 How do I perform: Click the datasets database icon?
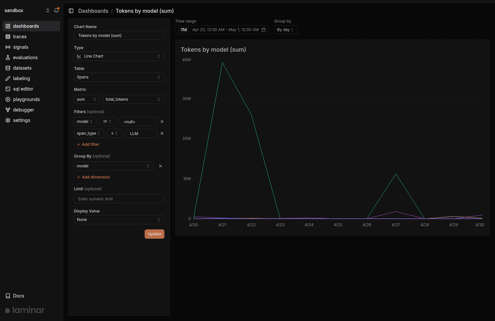point(8,68)
